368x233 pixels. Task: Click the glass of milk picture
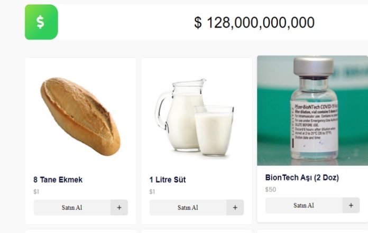point(214,130)
